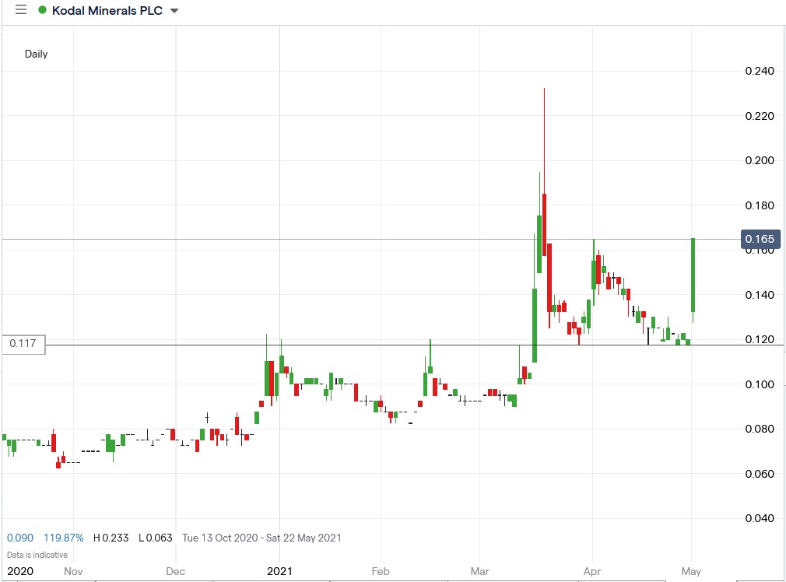Open the timeframe selector showing Daily
The image size is (786, 582).
(x=37, y=54)
